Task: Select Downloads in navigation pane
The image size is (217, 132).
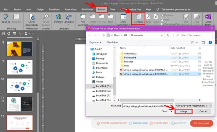Action: coord(102,68)
